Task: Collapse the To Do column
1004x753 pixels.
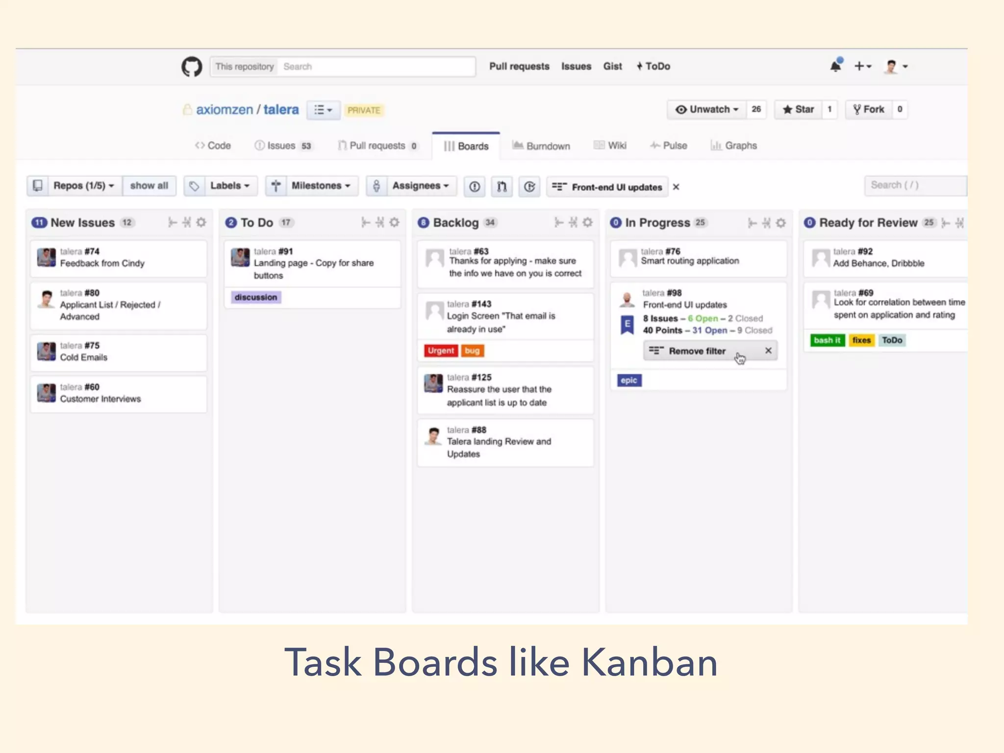Action: click(380, 223)
